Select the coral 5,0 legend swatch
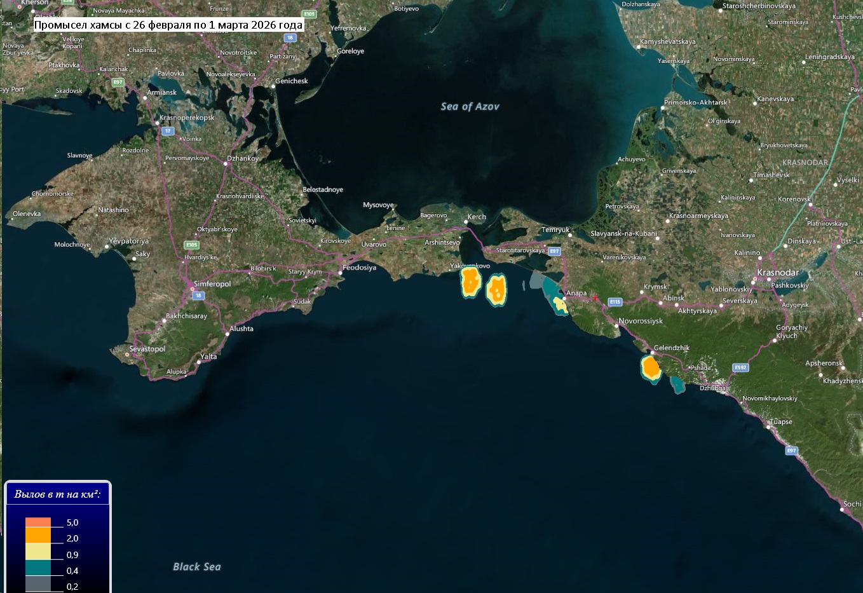863x593 pixels. [x=38, y=522]
